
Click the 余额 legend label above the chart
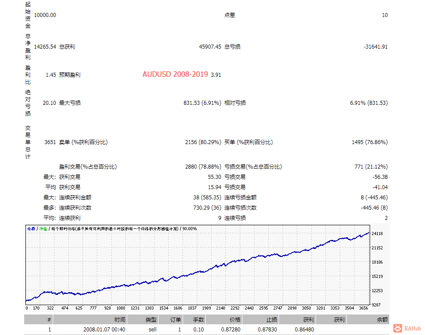(30, 227)
